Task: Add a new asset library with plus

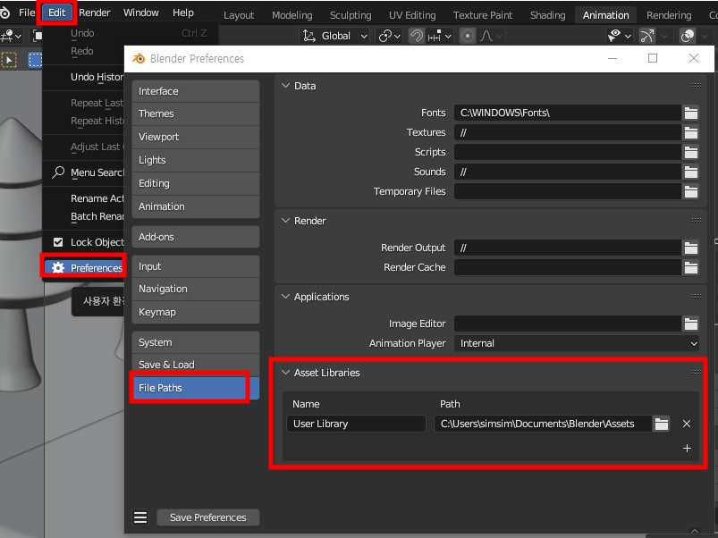Action: [x=687, y=449]
